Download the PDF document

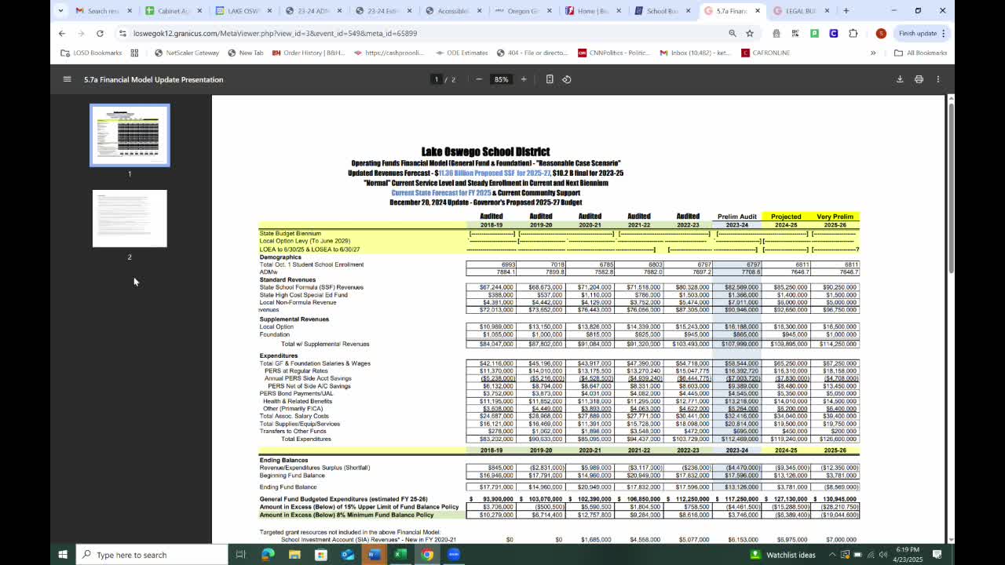[x=900, y=79]
